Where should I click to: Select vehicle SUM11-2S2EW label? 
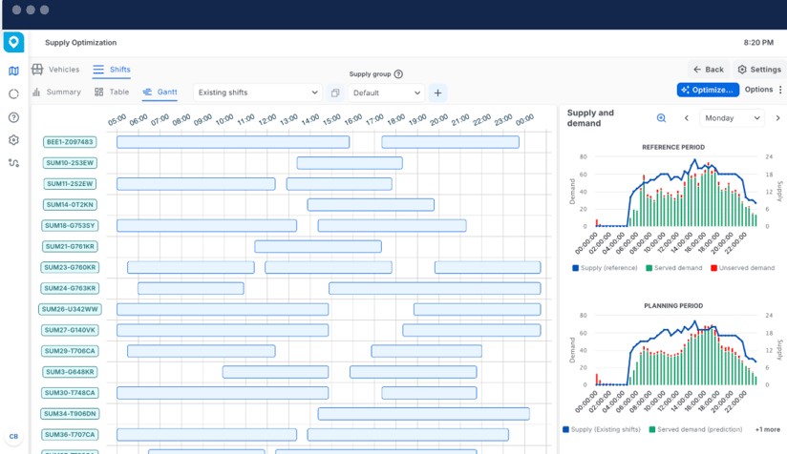tap(70, 184)
